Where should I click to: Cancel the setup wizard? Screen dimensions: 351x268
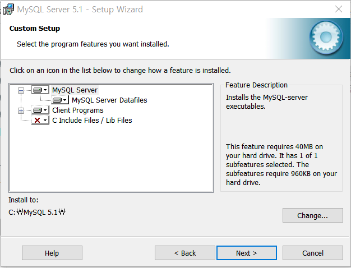click(x=312, y=253)
